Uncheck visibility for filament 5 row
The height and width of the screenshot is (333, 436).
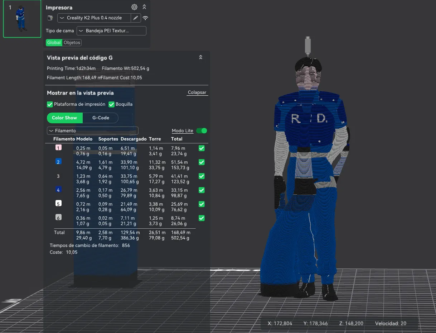pyautogui.click(x=202, y=204)
